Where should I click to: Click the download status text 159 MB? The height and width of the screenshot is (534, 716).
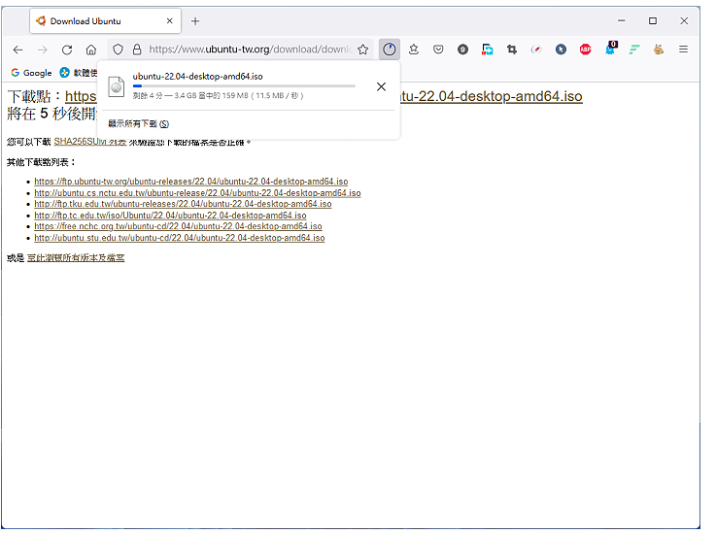click(x=219, y=96)
